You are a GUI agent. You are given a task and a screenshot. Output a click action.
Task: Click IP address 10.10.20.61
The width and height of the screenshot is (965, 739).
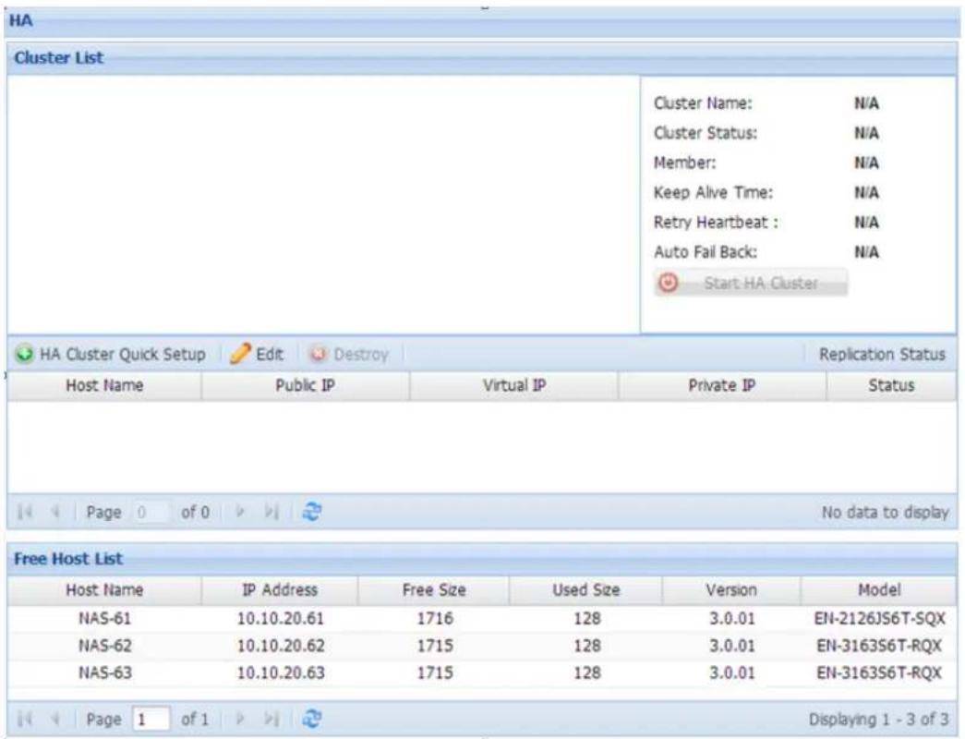[x=281, y=618]
